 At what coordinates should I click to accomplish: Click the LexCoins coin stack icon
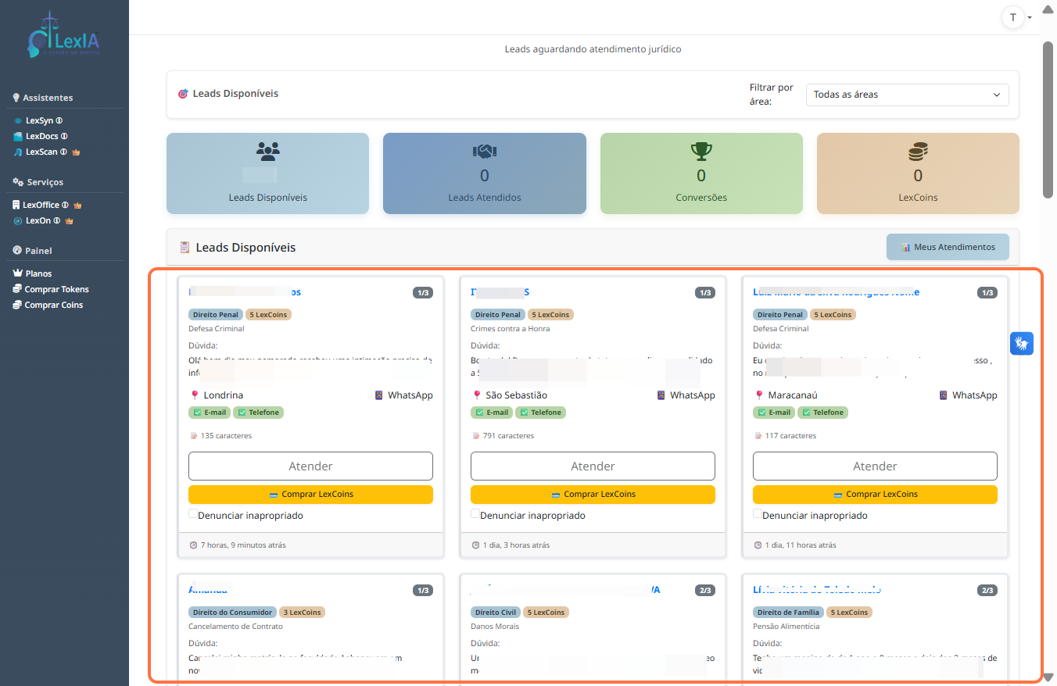pyautogui.click(x=918, y=152)
